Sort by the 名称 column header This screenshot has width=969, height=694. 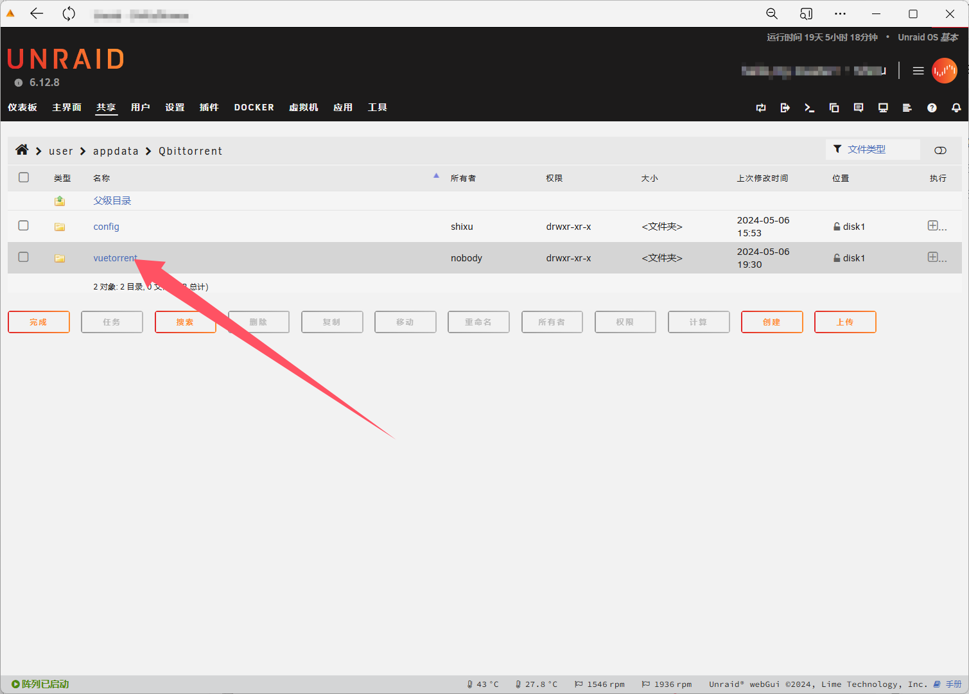point(101,178)
